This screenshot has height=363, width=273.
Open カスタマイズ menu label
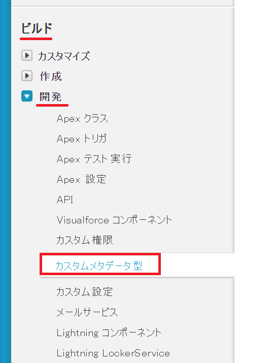[x=64, y=56]
